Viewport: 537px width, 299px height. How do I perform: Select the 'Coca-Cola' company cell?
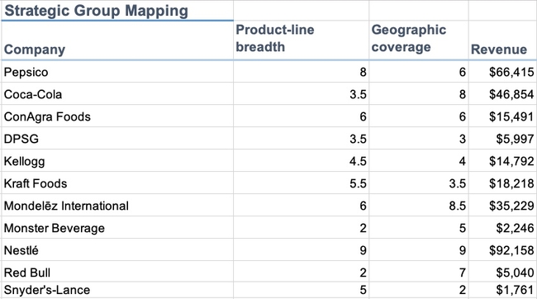coord(117,94)
